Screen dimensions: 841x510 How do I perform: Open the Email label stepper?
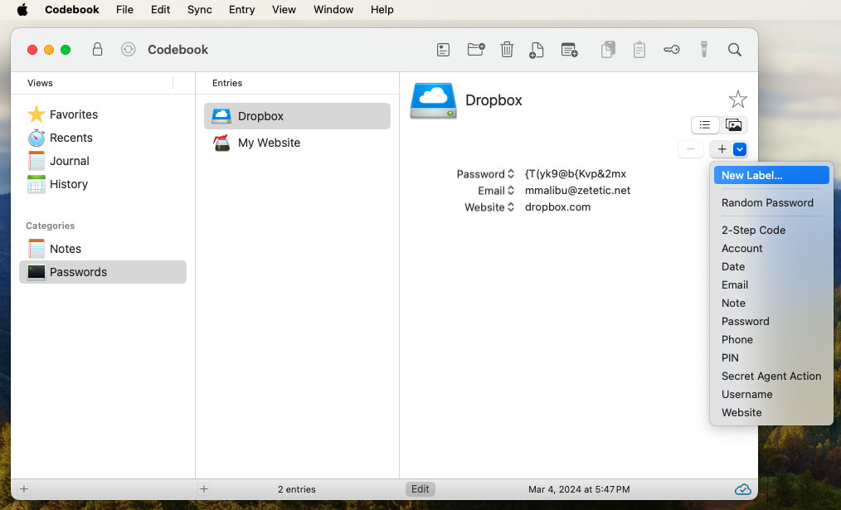[x=511, y=191]
